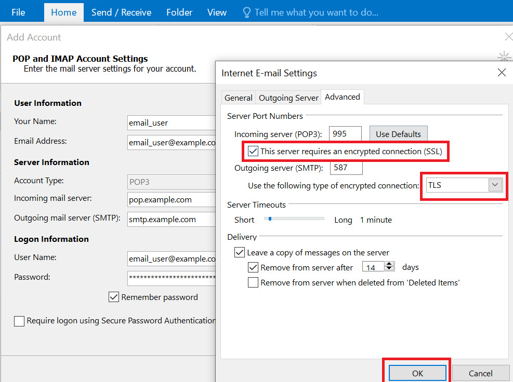Close the Internet E-mail Settings dialog
Viewport: 513px width, 382px height.
coord(501,73)
